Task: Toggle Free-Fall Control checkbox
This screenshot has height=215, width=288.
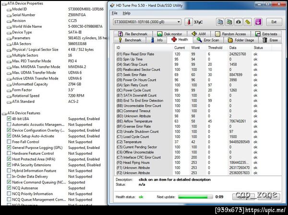Action: click(x=9, y=142)
